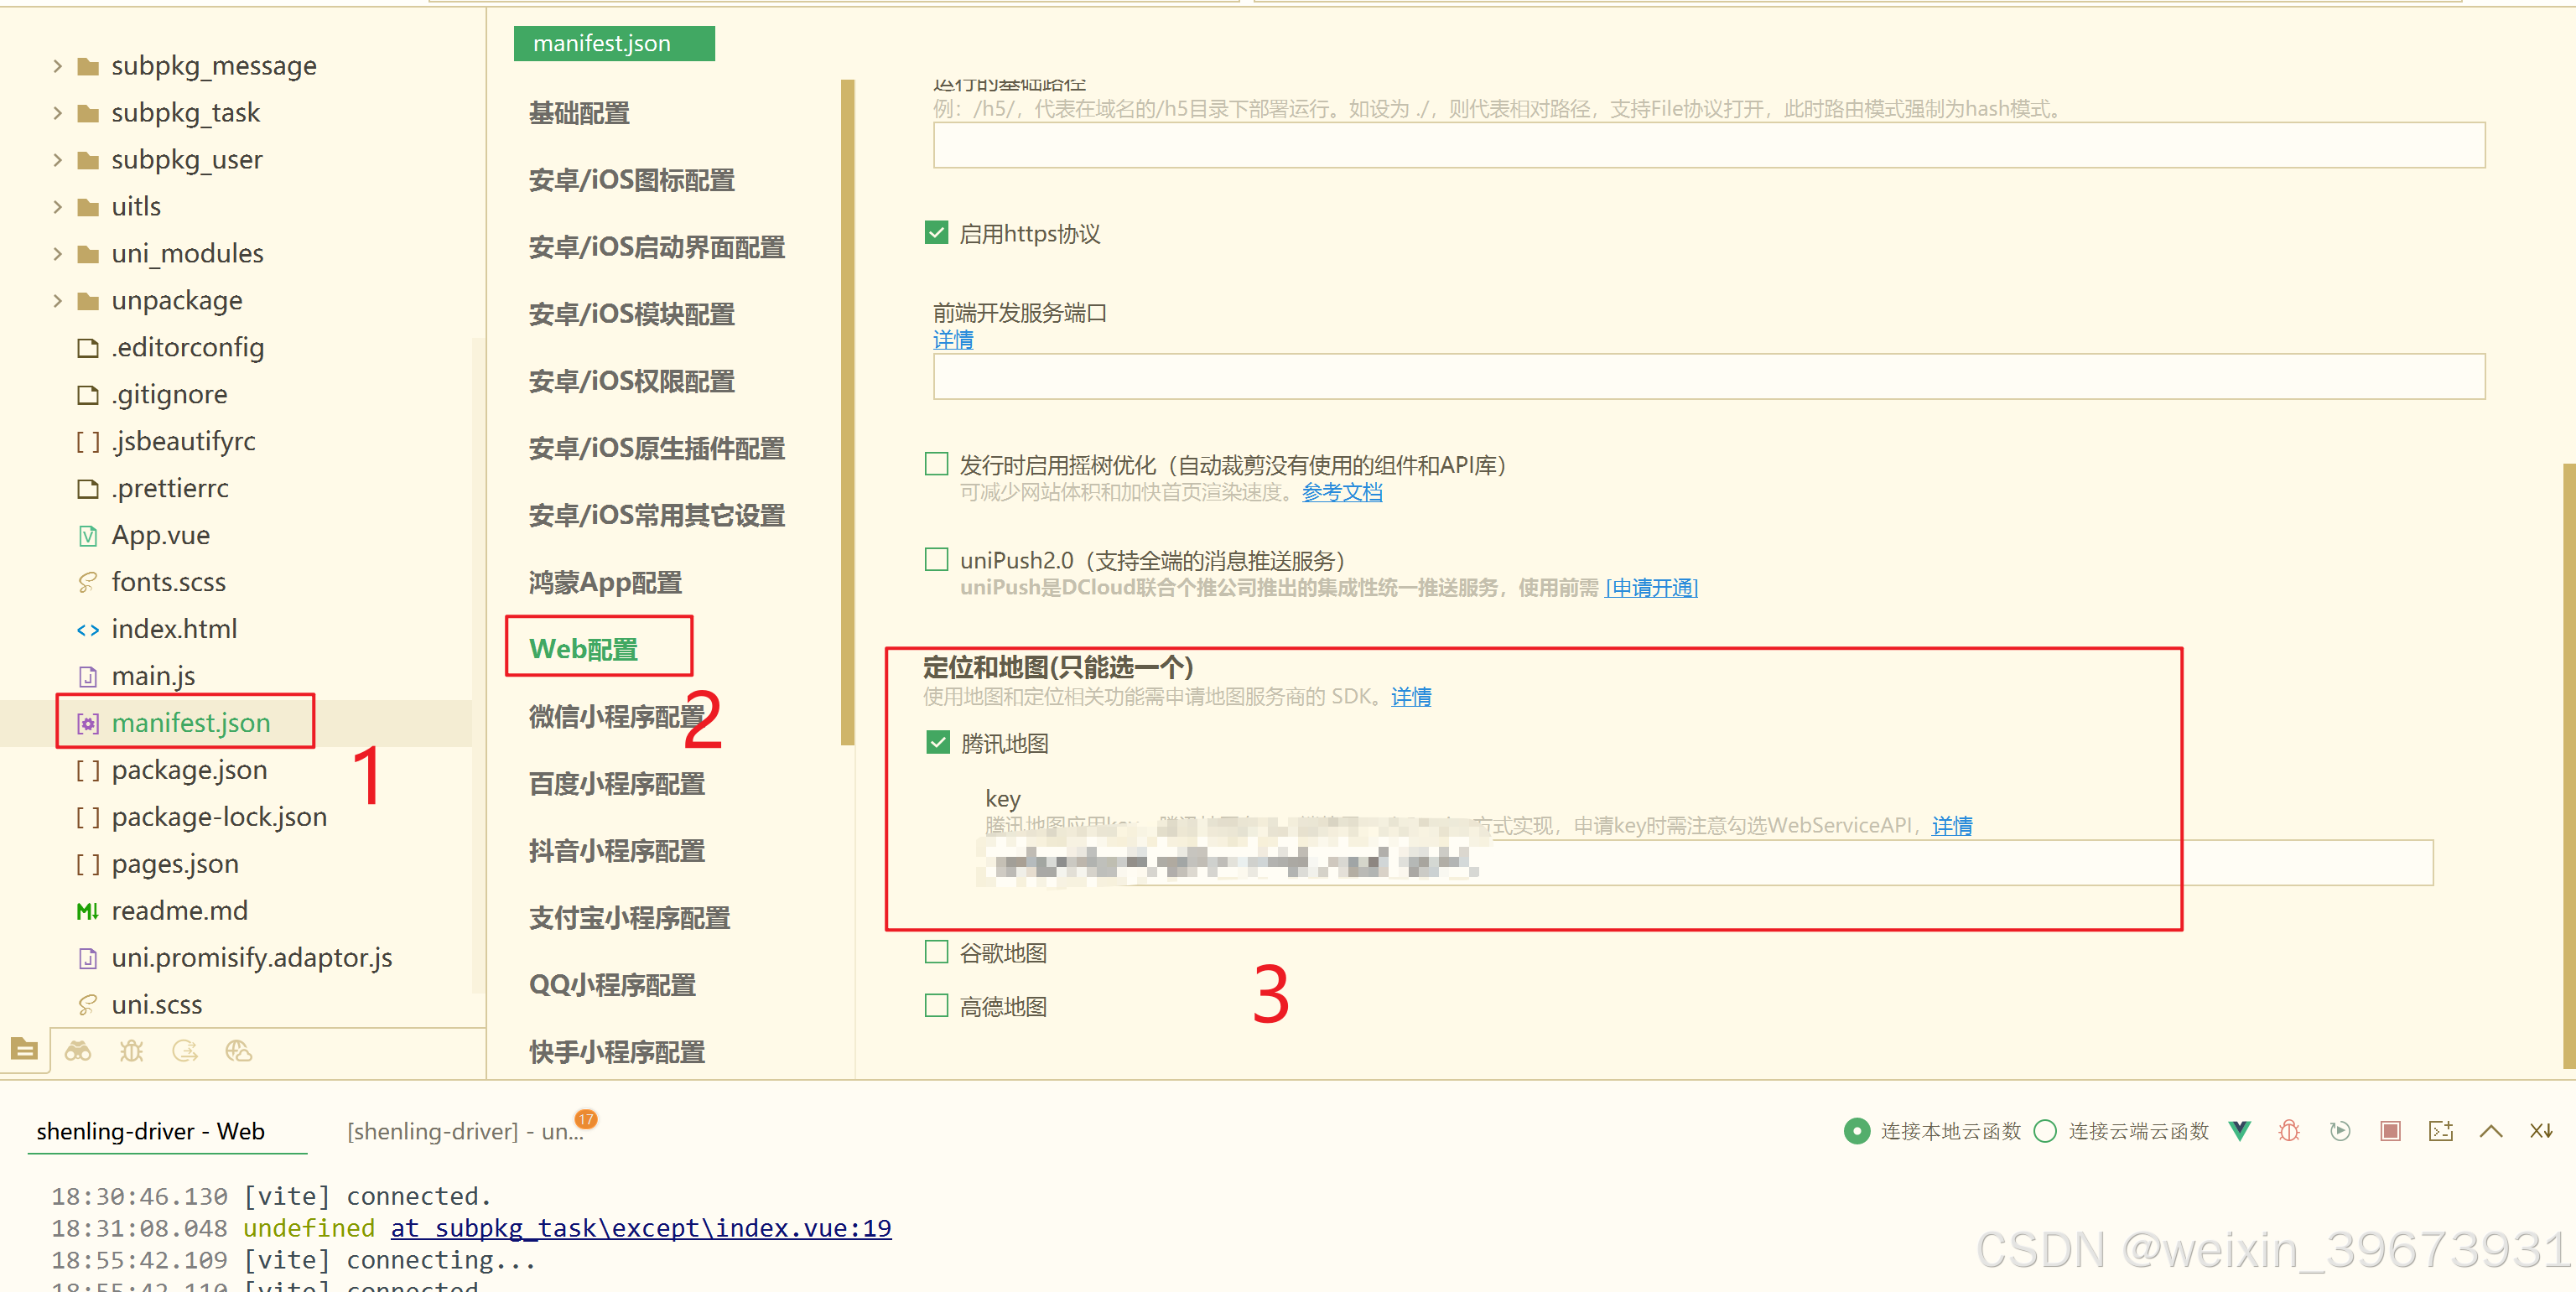Open the debug bug icon in sidebar footer
This screenshot has width=2576, height=1292.
pyautogui.click(x=131, y=1051)
